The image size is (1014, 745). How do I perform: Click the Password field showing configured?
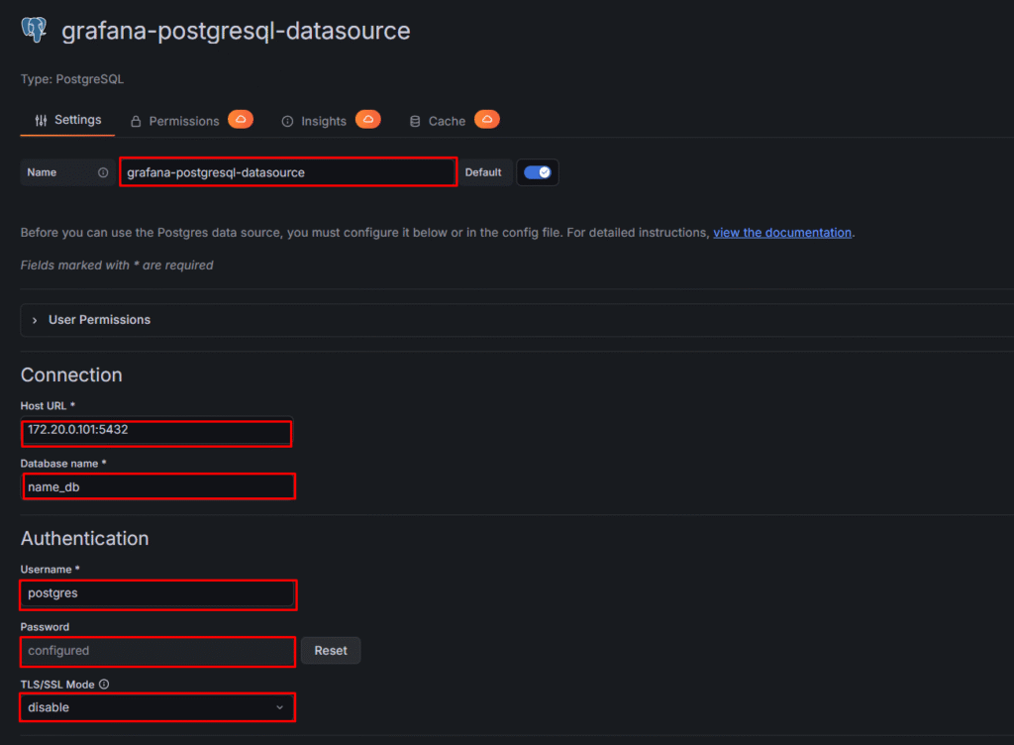click(x=156, y=651)
